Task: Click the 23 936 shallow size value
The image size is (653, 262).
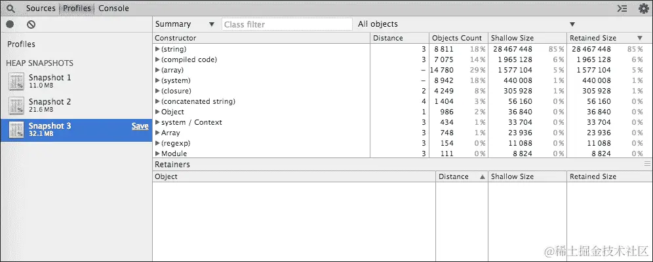Action: pyautogui.click(x=520, y=133)
